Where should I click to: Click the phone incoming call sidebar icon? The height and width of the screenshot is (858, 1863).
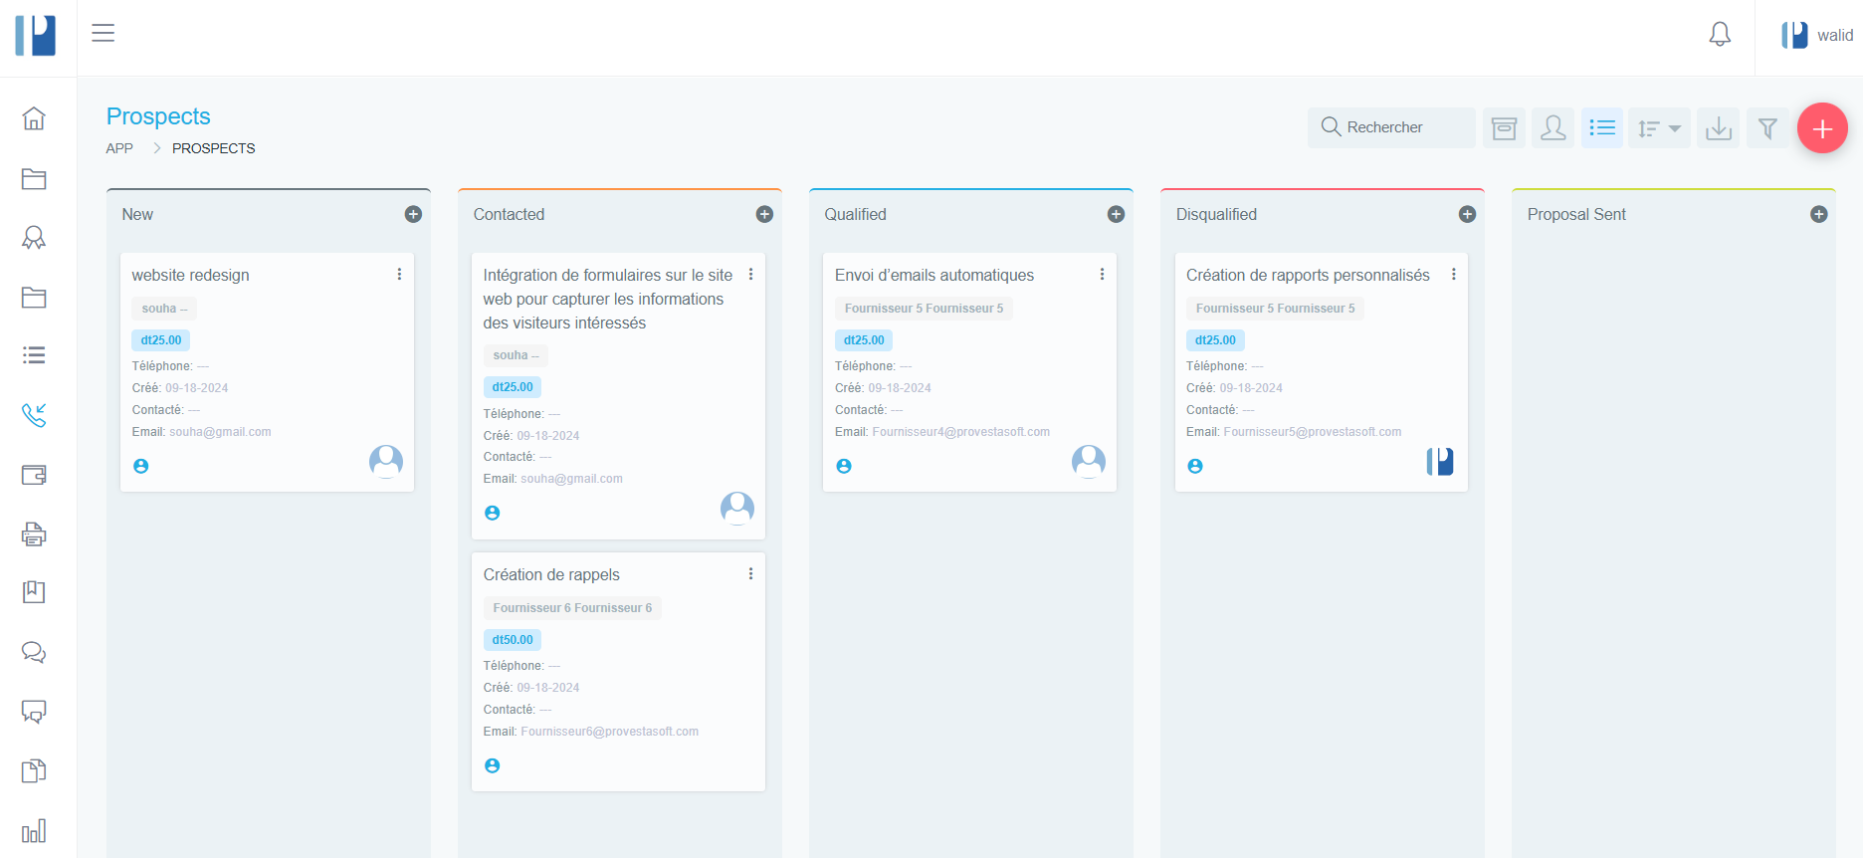34,415
